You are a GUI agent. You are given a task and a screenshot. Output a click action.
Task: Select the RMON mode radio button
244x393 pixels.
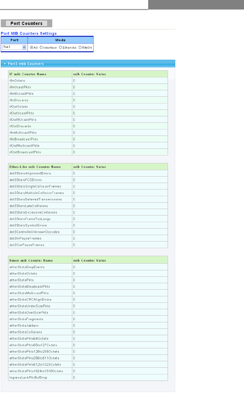coord(80,47)
